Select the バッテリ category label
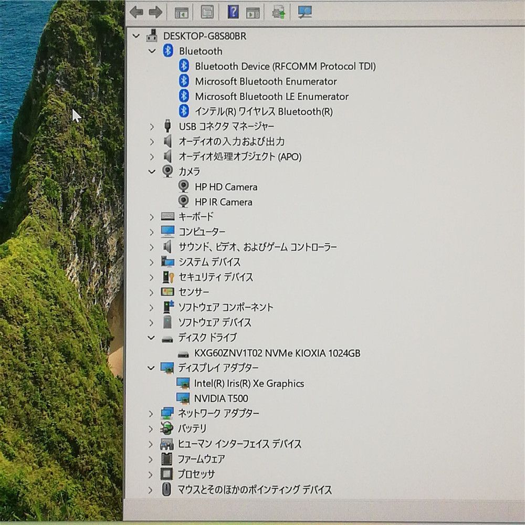The width and height of the screenshot is (525, 525). [x=192, y=428]
